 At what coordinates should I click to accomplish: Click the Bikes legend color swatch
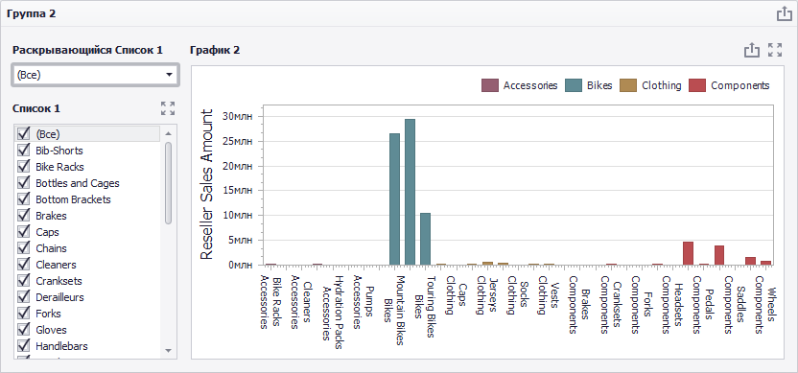[574, 85]
